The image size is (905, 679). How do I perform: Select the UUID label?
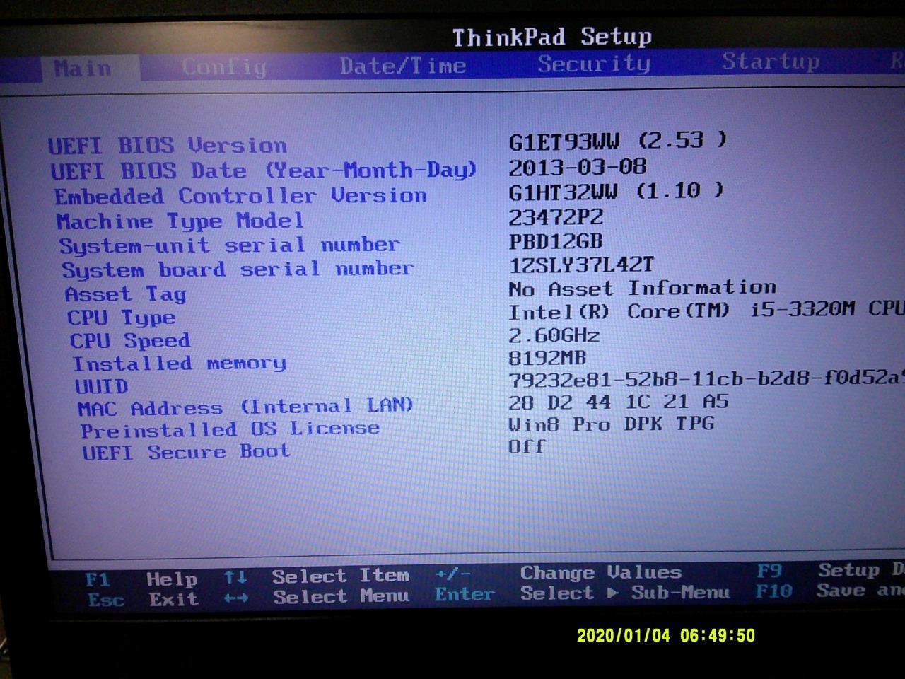[x=102, y=386]
